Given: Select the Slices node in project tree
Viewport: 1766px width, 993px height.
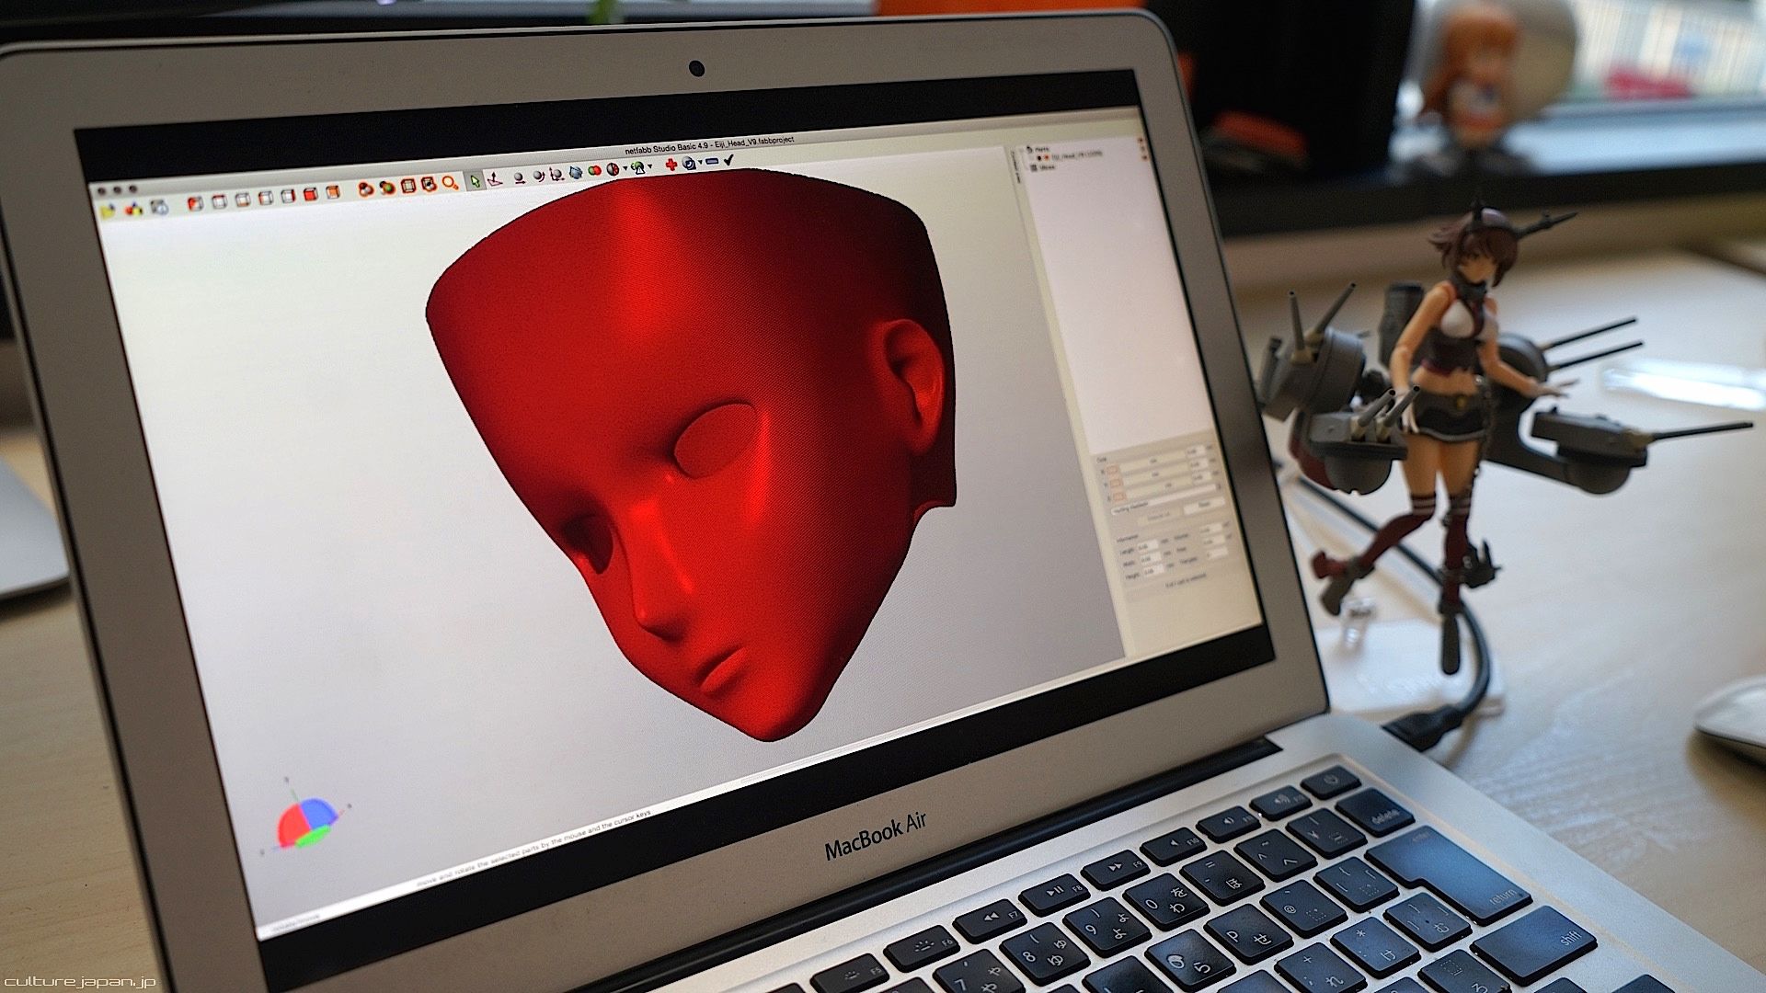Looking at the screenshot, I should point(1046,167).
